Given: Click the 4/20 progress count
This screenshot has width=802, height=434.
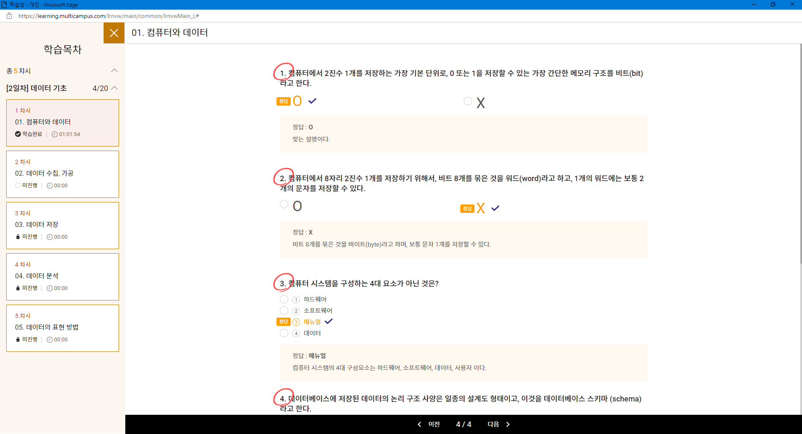Looking at the screenshot, I should (100, 88).
